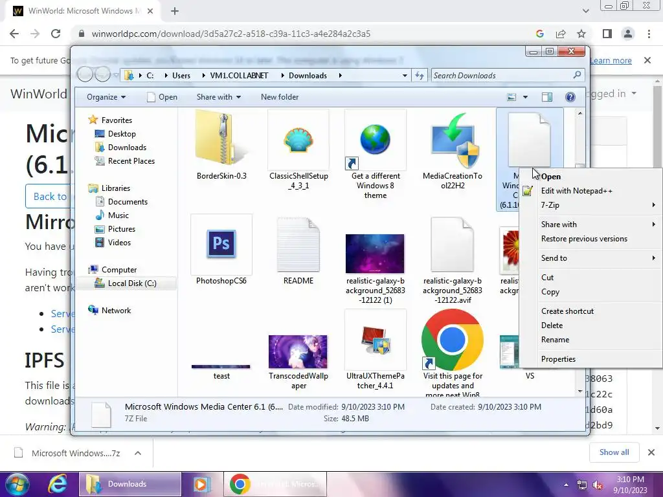Click the Users breadcrumb in address bar
663x497 pixels.
click(181, 76)
